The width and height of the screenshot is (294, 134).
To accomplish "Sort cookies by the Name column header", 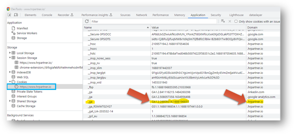I will (117, 28).
